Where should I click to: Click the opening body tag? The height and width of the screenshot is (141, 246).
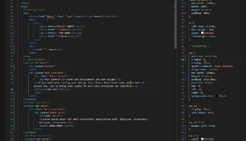pyautogui.click(x=24, y=6)
